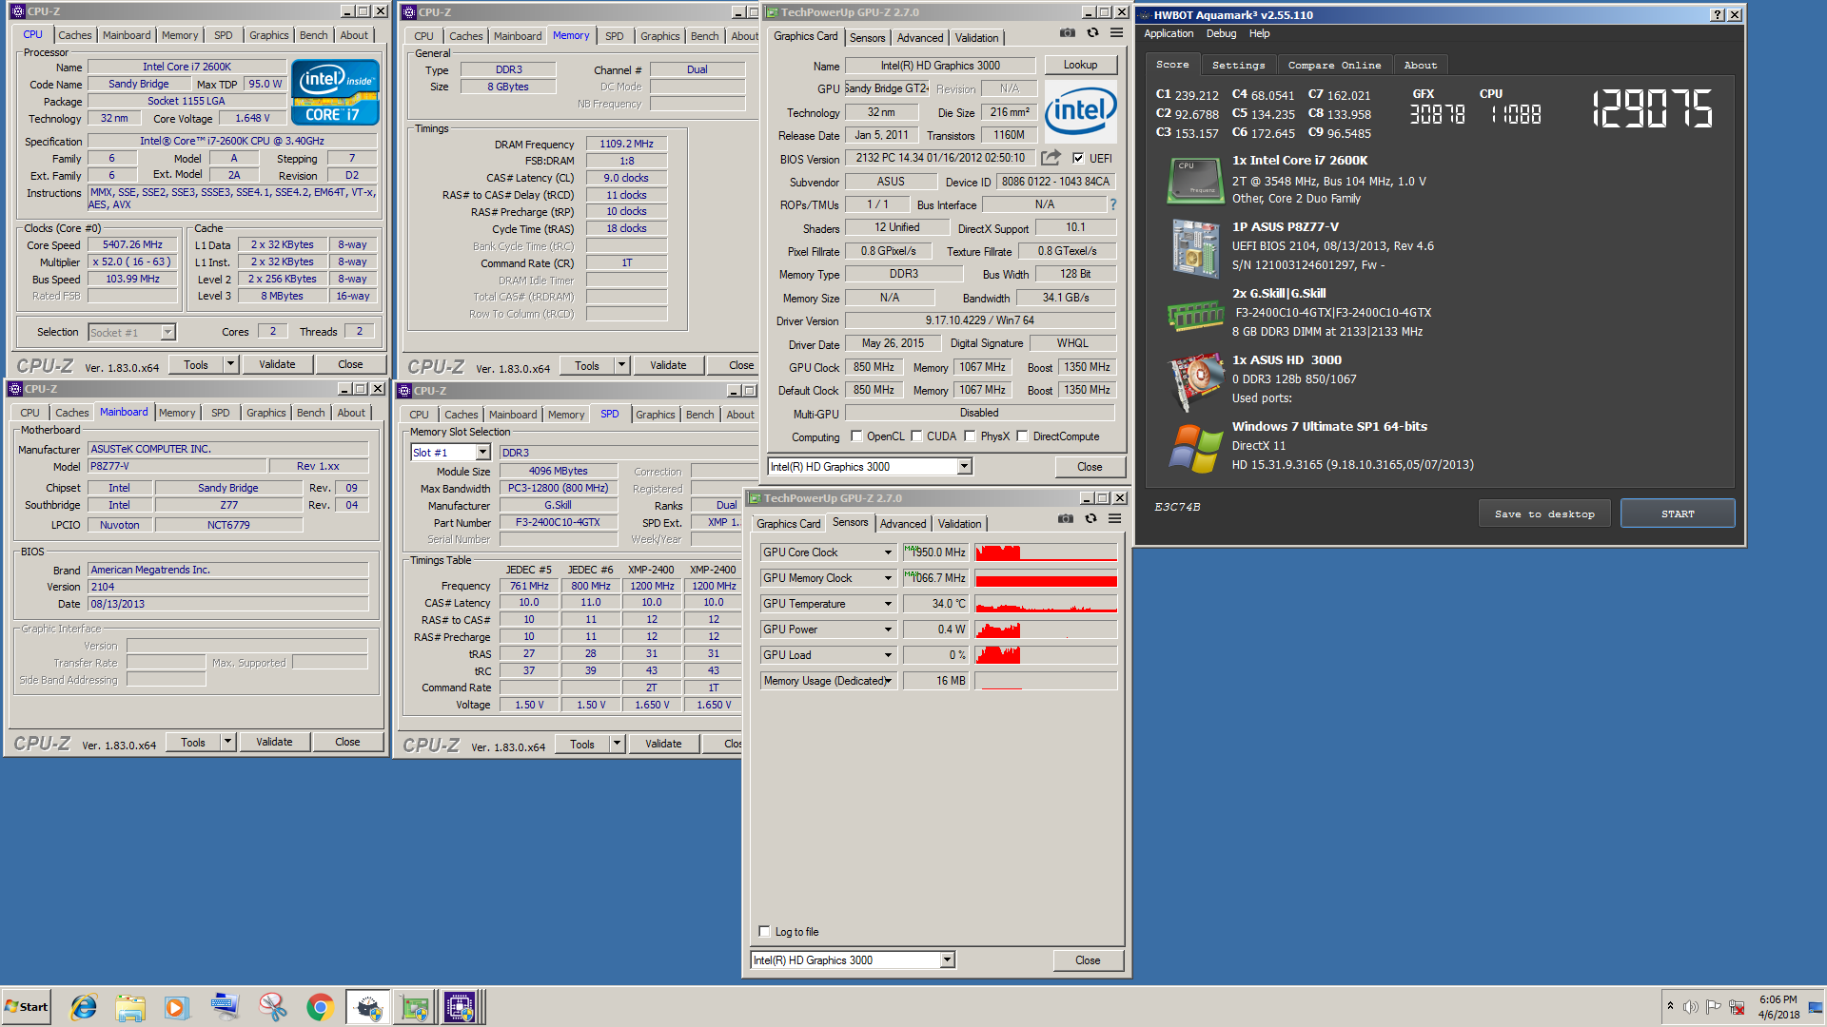The height and width of the screenshot is (1027, 1827).
Task: Open Application menu in Aquamark
Action: 1169,33
